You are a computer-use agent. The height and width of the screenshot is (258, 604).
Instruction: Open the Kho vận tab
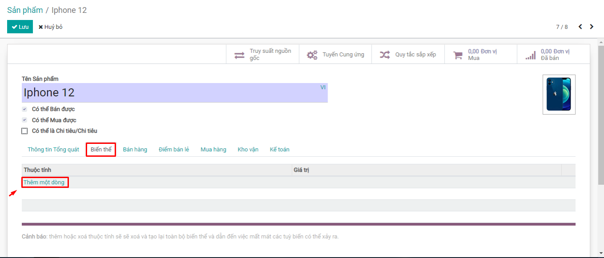[x=248, y=150]
